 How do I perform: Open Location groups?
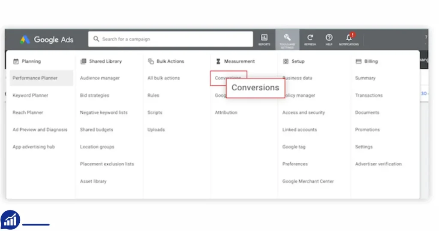pyautogui.click(x=97, y=146)
